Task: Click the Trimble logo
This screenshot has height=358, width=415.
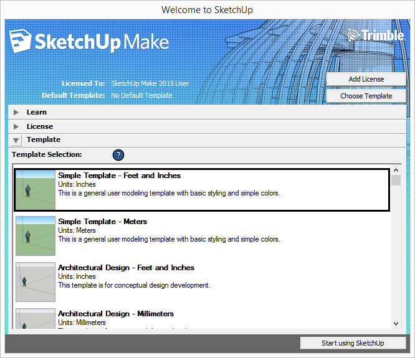Action: coord(376,35)
